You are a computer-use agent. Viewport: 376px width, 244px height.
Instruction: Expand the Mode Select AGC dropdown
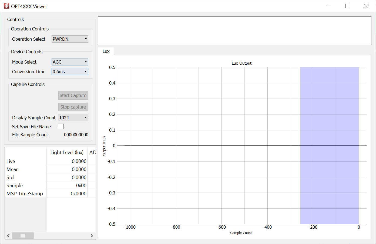click(70, 62)
